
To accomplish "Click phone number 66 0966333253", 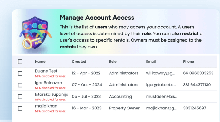I will pyautogui.click(x=198, y=73).
